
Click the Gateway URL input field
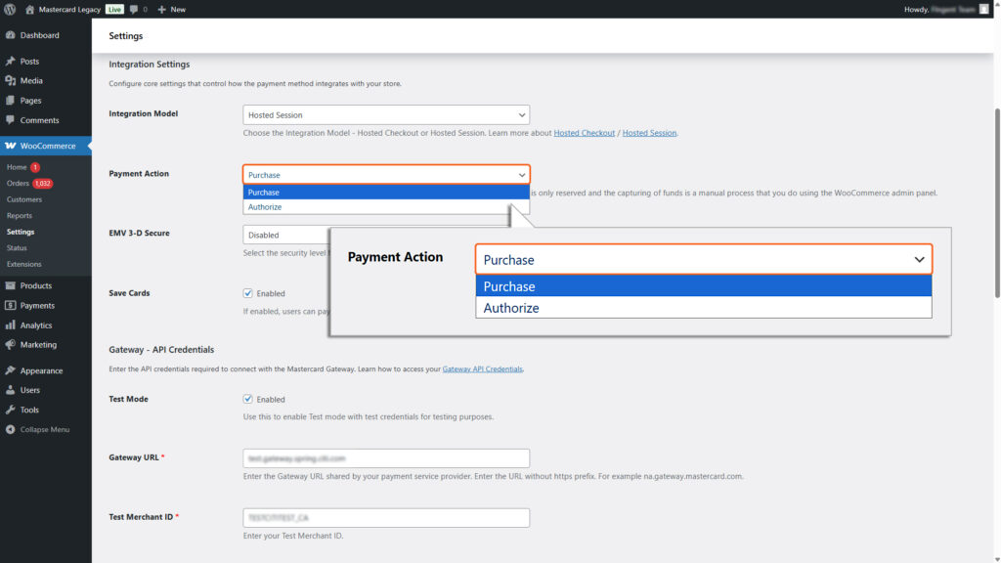[385, 457]
